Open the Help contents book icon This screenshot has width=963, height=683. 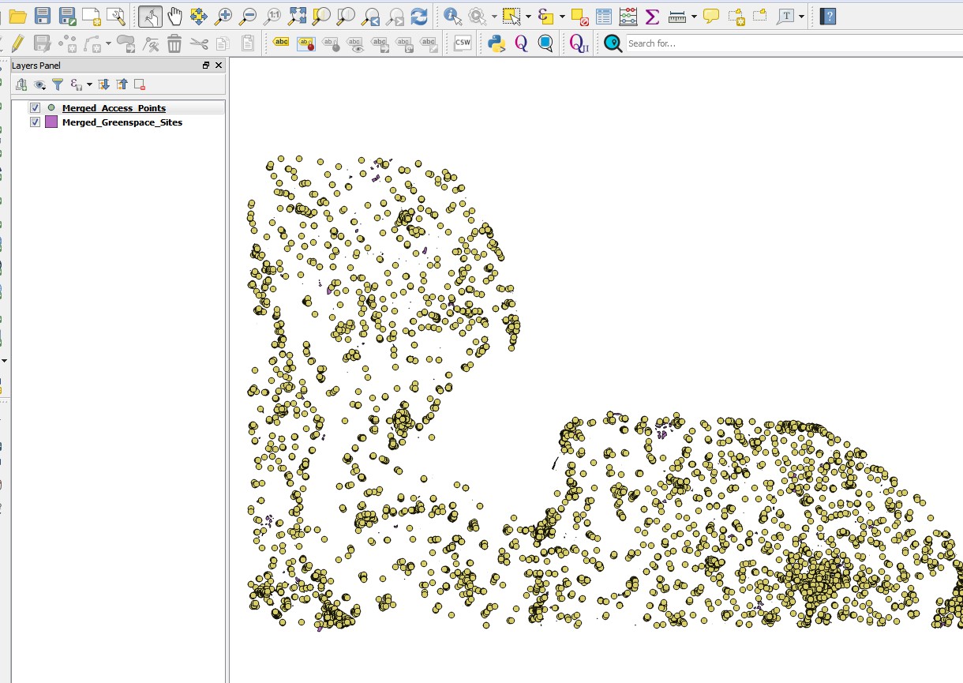click(x=827, y=16)
